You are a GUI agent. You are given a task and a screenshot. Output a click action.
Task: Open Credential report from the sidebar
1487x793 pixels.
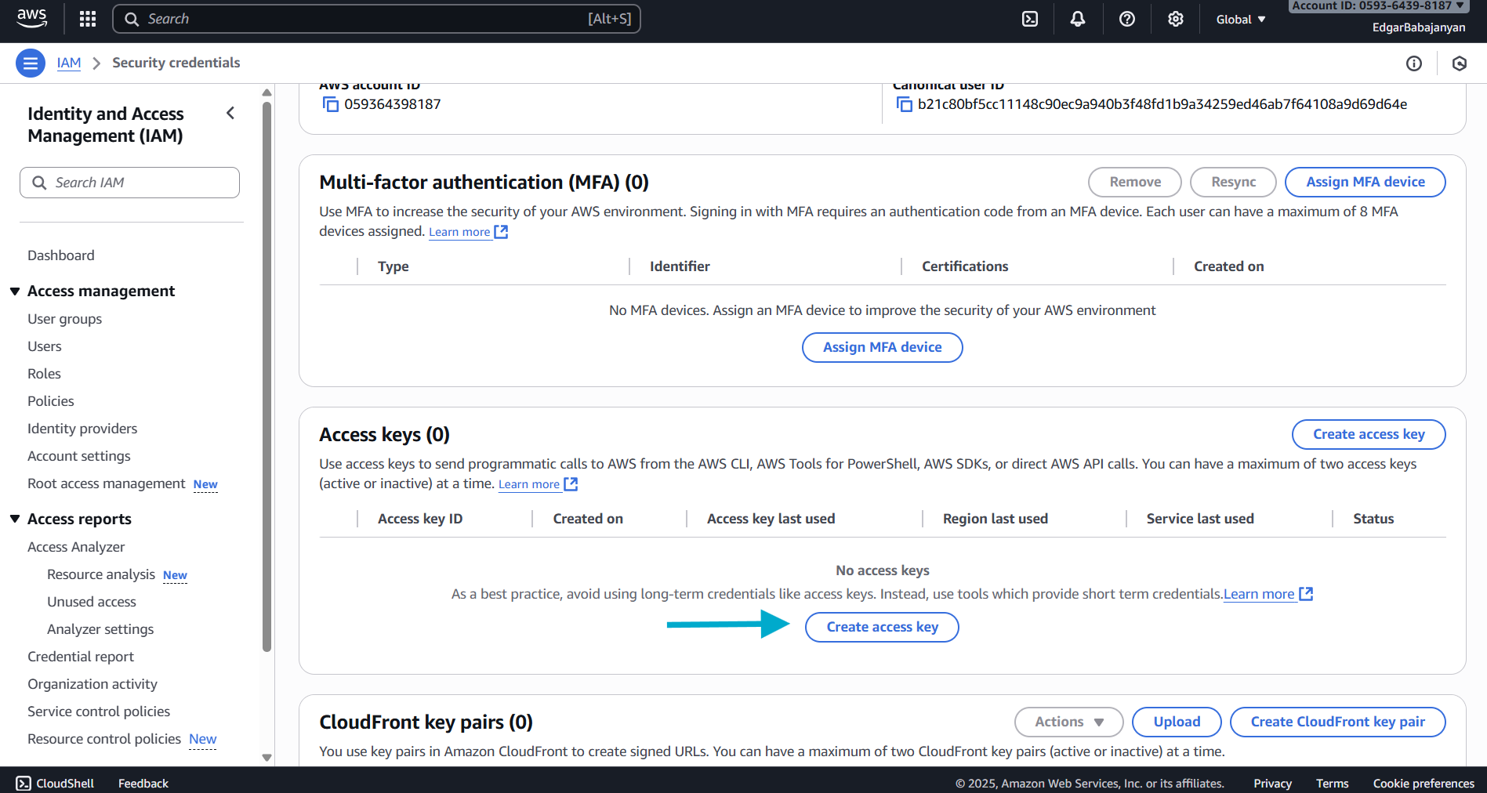(80, 656)
